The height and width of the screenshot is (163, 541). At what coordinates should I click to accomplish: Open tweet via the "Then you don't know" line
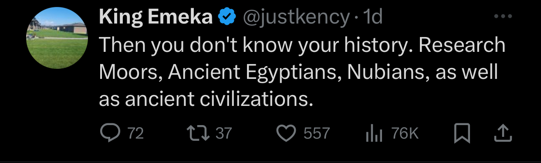tap(302, 46)
